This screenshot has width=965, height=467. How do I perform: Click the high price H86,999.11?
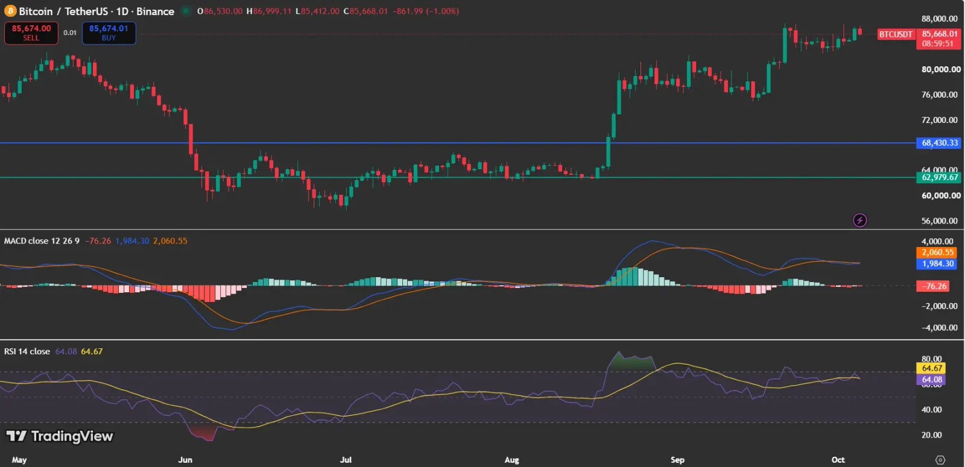269,11
